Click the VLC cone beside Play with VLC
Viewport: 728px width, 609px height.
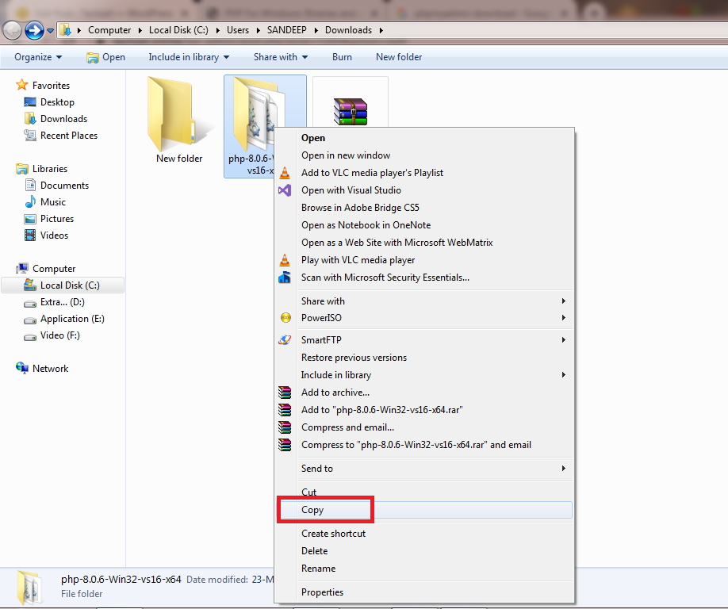point(285,260)
